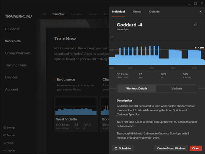Viewport: 205px width, 154px height.
Task: Select the Favorites tab
Action: click(77, 14)
